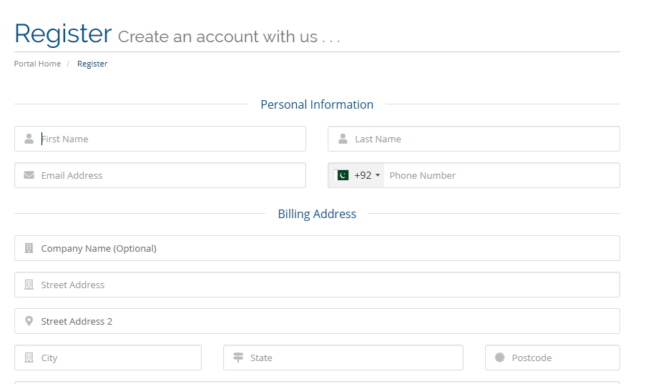
Task: Click the person icon in Last Name field
Action: [x=343, y=139]
